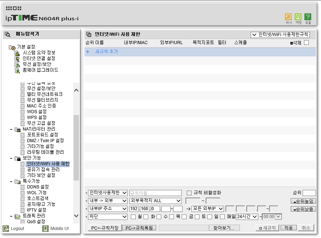The height and width of the screenshot is (238, 321).
Task: Click the Logout icon at bottom left
Action: click(x=6, y=228)
